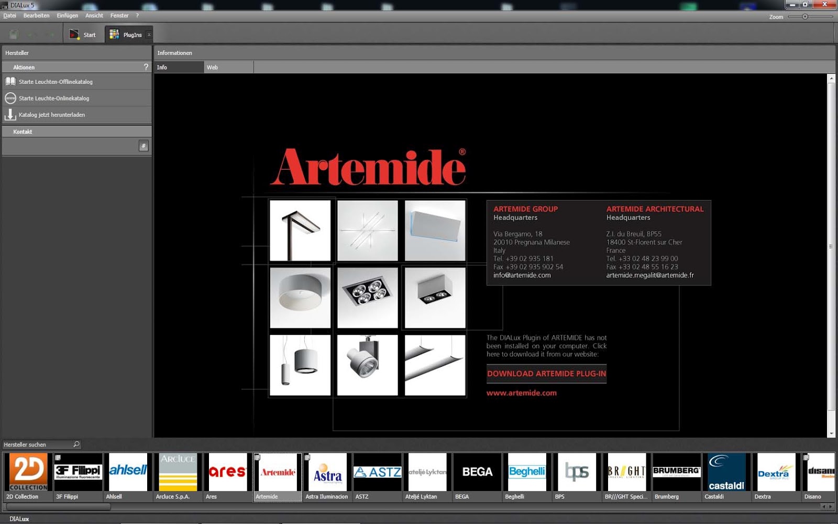Image resolution: width=838 pixels, height=524 pixels.
Task: Click the four-spot recessed downlight image
Action: coord(368,298)
